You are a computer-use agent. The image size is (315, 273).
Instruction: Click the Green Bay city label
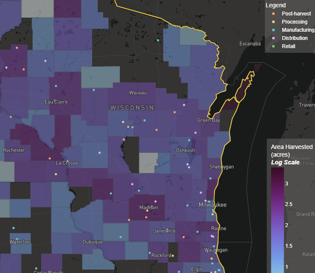[x=208, y=121]
